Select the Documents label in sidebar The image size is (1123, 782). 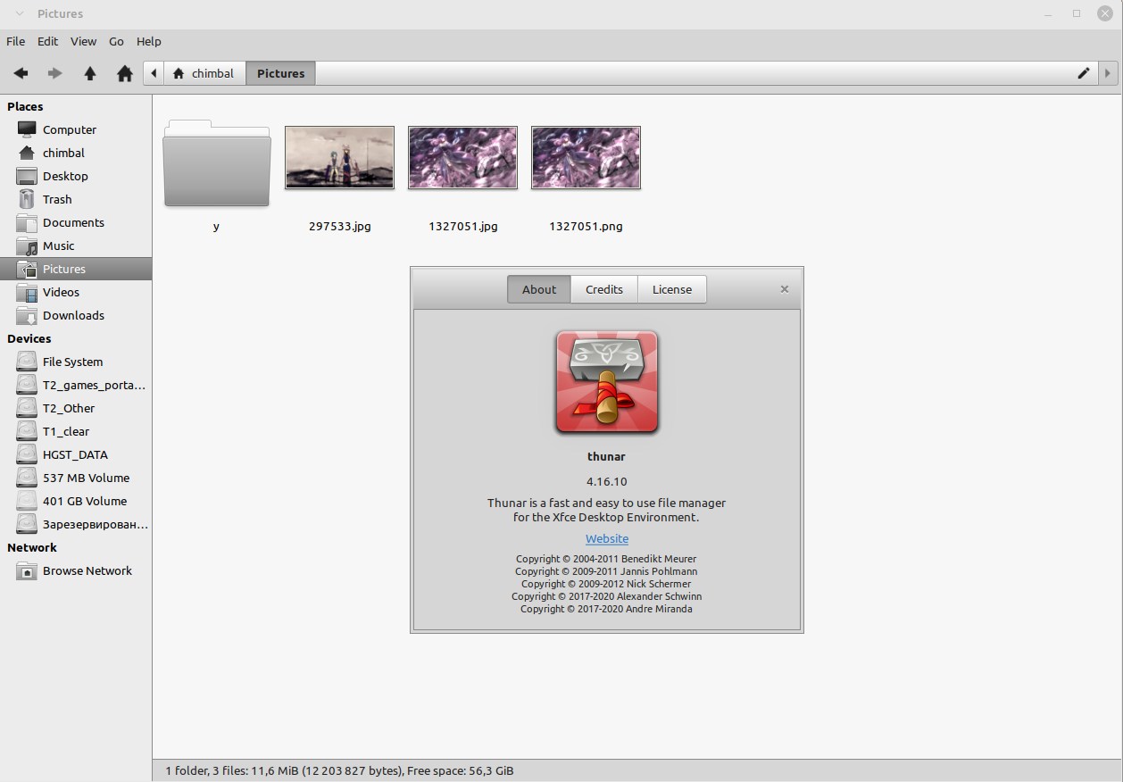point(73,222)
